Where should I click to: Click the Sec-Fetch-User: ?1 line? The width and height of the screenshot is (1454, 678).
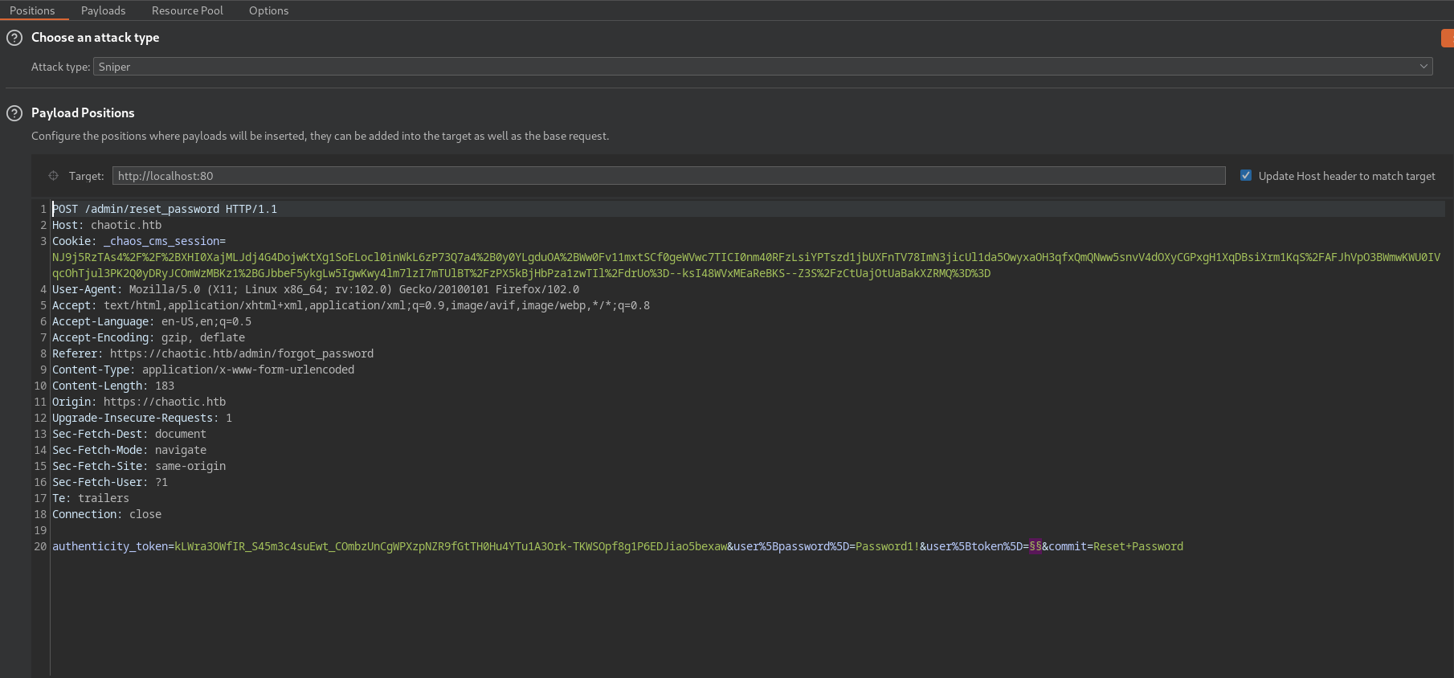[x=110, y=482]
